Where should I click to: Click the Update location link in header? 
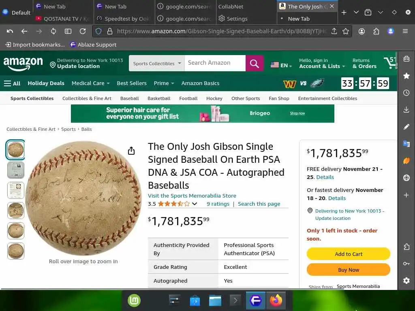pyautogui.click(x=78, y=66)
